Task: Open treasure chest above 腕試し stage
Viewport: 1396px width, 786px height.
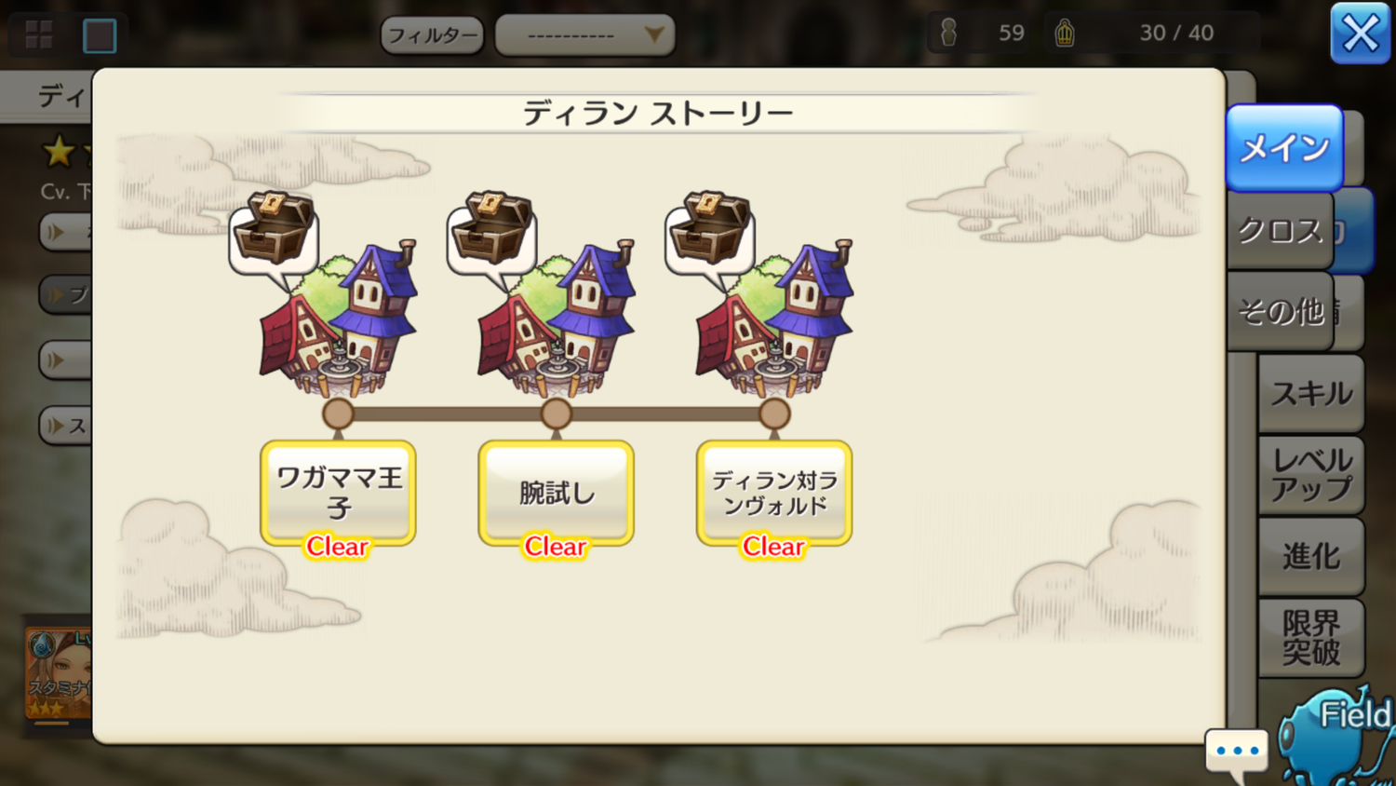Action: tap(491, 231)
